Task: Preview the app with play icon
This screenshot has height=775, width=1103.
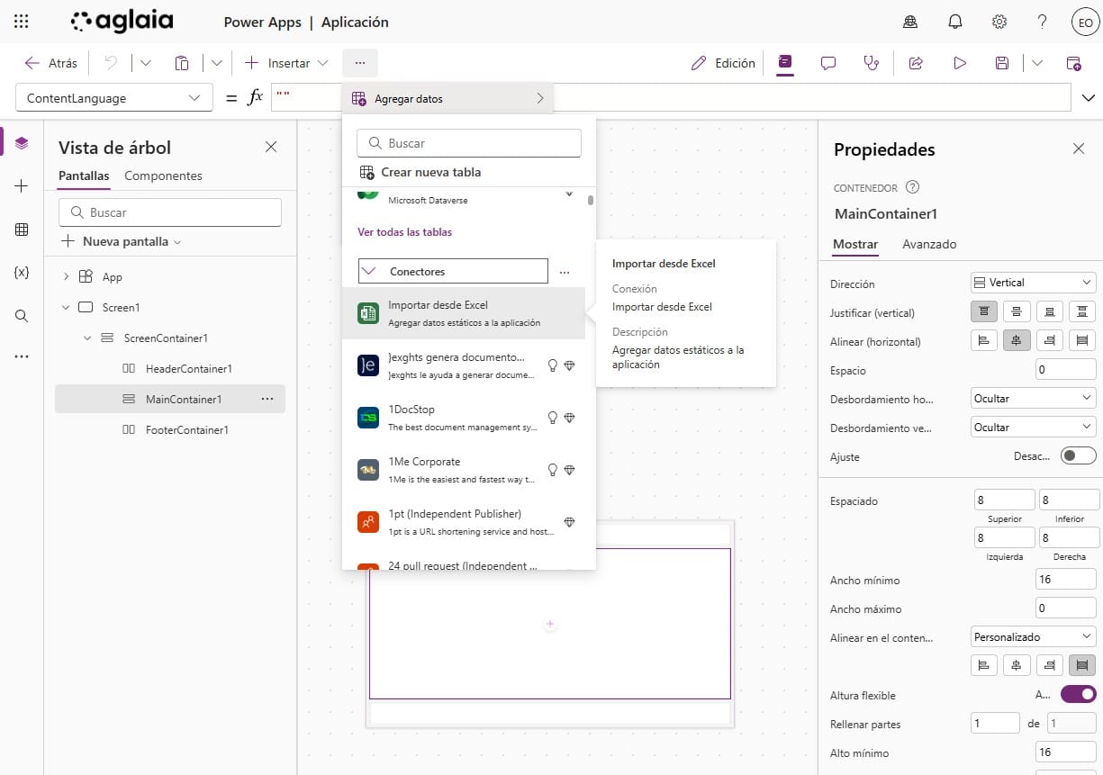Action: click(960, 63)
